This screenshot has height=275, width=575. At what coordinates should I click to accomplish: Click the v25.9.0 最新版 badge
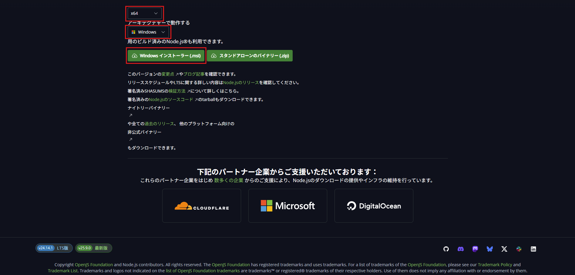[93, 248]
